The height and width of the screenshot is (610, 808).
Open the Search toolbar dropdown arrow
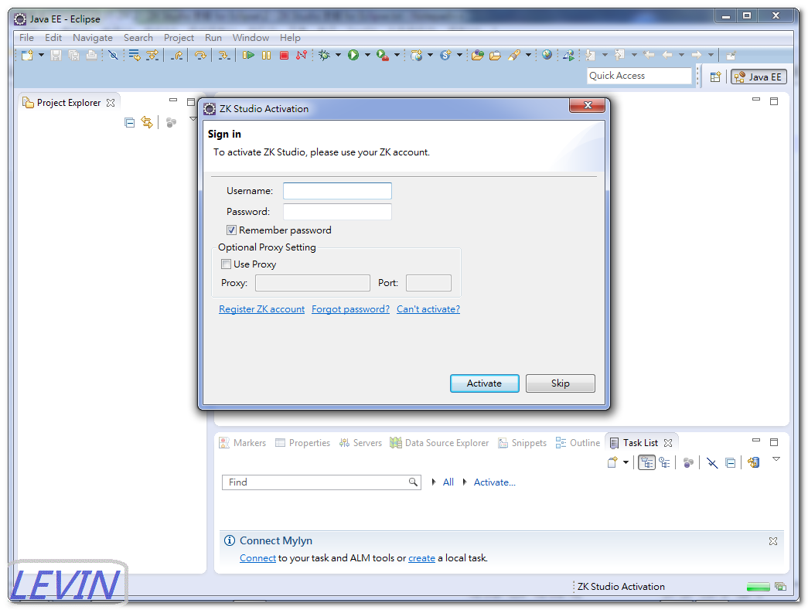[x=528, y=55]
